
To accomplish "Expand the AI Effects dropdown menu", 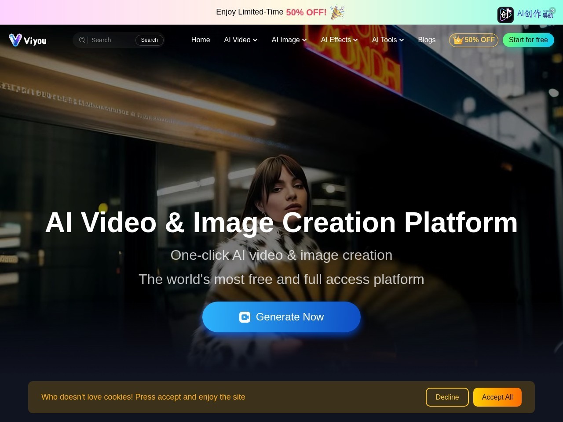I will click(339, 40).
